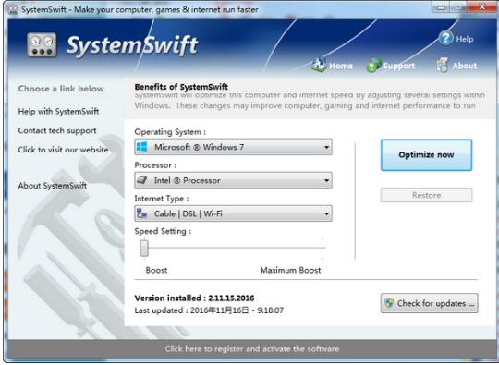Click the SystemSwift gauge logo icon
The image size is (499, 365).
tap(42, 45)
